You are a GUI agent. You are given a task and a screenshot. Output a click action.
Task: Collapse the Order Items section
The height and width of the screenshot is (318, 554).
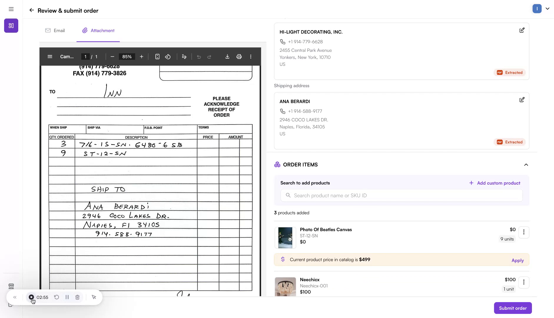(x=526, y=165)
